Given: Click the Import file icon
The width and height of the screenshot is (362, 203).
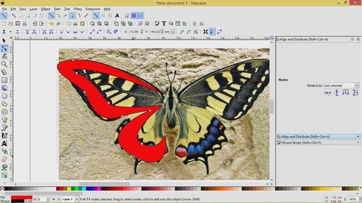Looking at the screenshot, I should click(35, 24).
